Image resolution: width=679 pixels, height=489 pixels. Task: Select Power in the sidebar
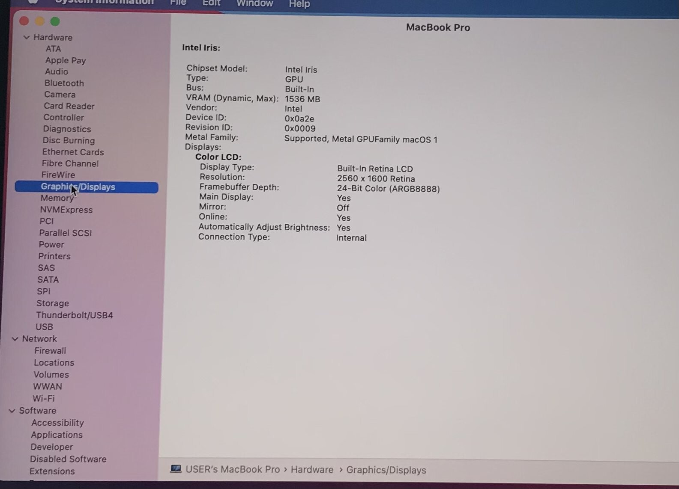51,244
